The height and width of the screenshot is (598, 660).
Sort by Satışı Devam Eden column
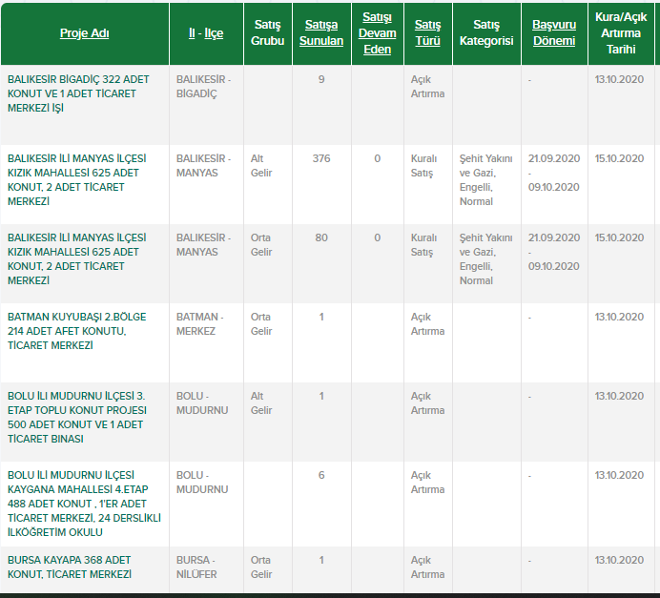pos(377,33)
